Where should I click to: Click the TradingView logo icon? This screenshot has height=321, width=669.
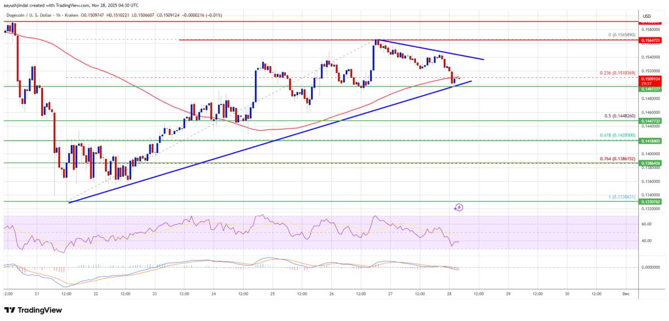coord(10,310)
